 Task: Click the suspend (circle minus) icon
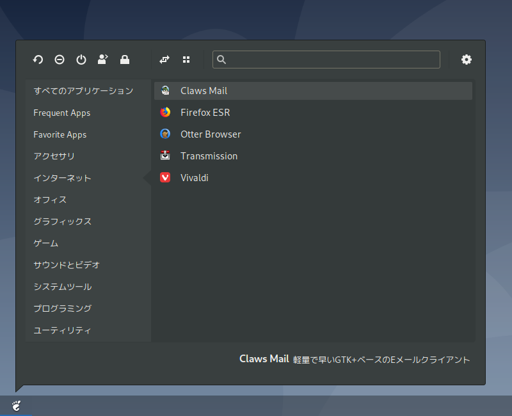click(x=60, y=60)
